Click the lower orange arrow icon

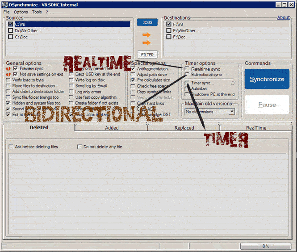146,43
